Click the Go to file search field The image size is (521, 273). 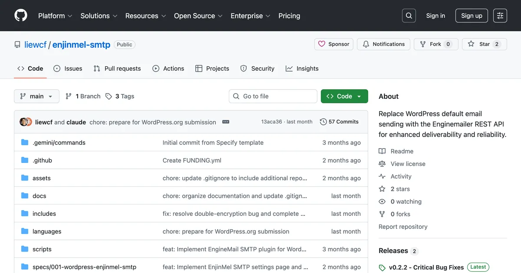pyautogui.click(x=273, y=96)
